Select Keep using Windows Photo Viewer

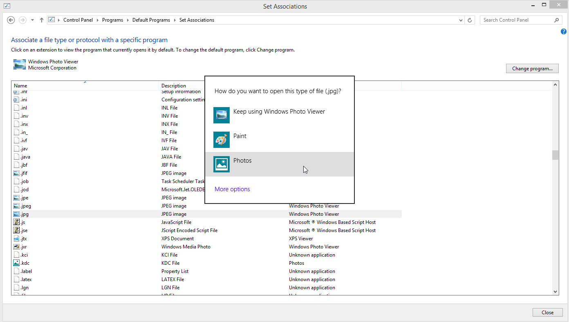[280, 115]
